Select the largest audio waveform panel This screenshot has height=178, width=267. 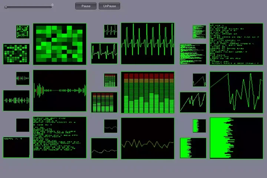(x=60, y=90)
